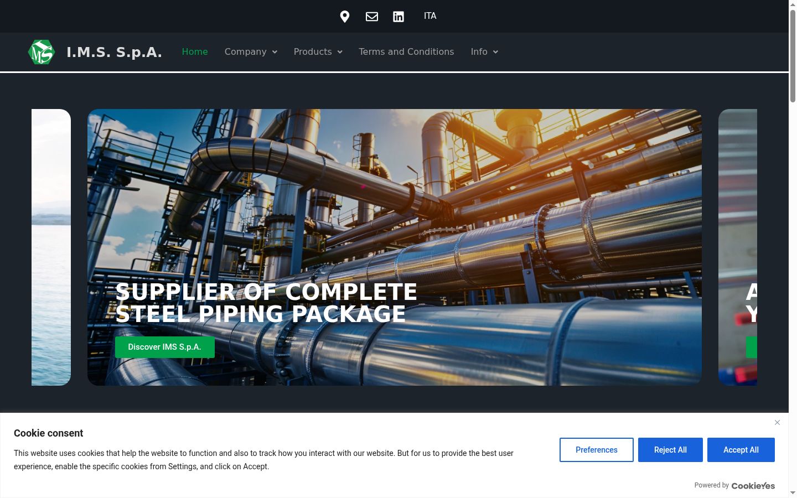Open Terms and Conditions page
797x498 pixels.
[406, 51]
